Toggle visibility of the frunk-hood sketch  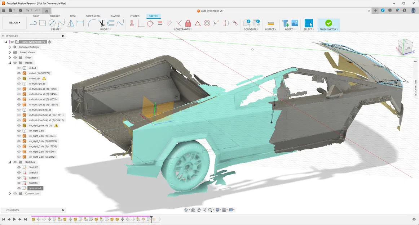(x=19, y=188)
